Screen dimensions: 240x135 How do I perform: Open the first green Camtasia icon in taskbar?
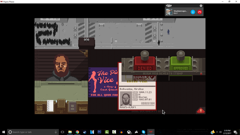click(106, 132)
